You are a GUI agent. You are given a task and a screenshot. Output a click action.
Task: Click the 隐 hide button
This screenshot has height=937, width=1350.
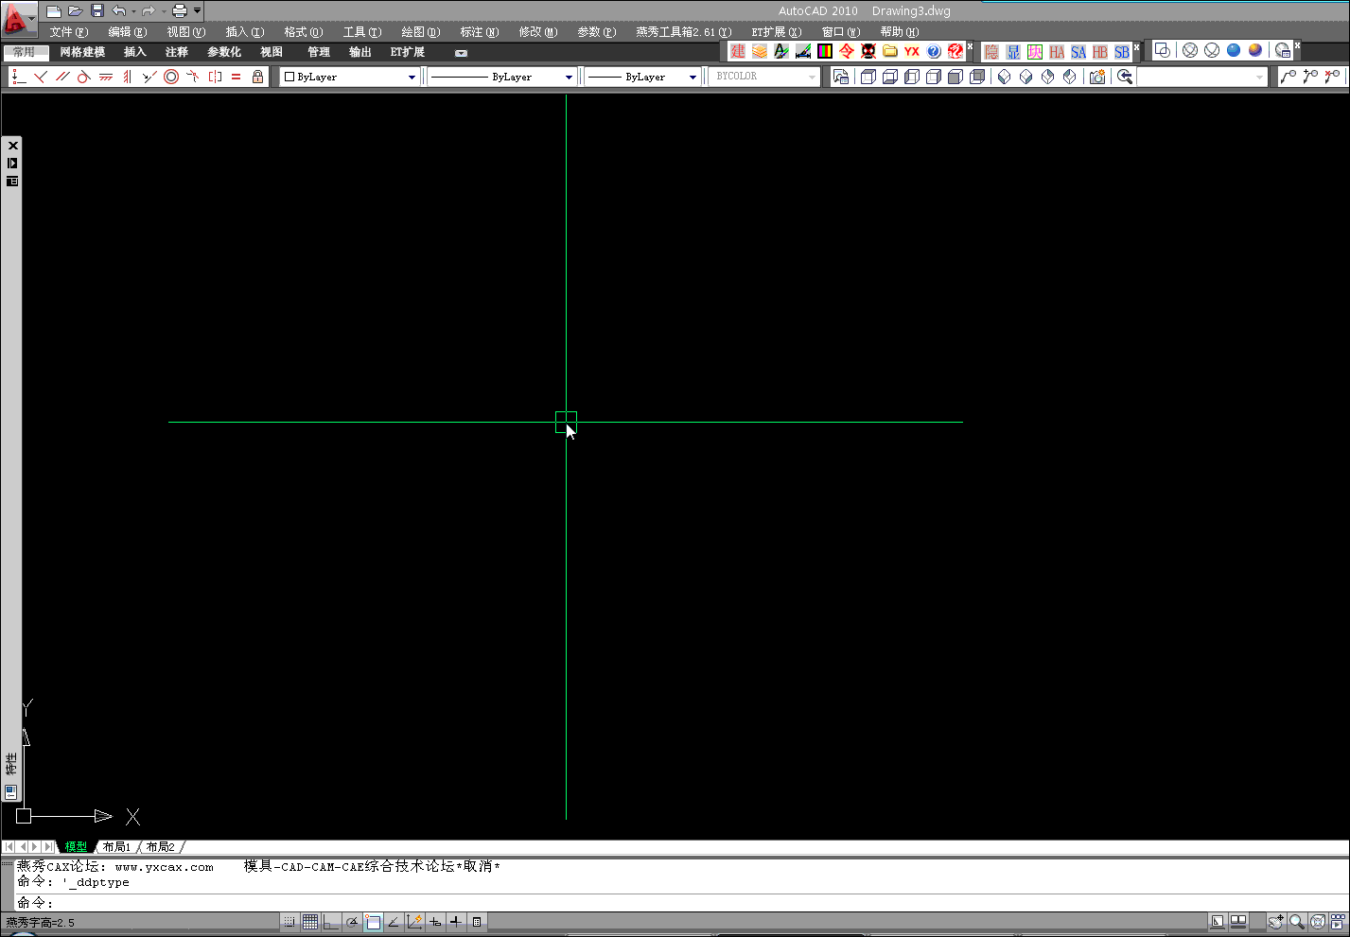[991, 52]
